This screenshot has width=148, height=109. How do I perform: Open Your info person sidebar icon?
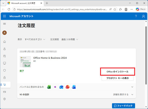tap(5, 49)
